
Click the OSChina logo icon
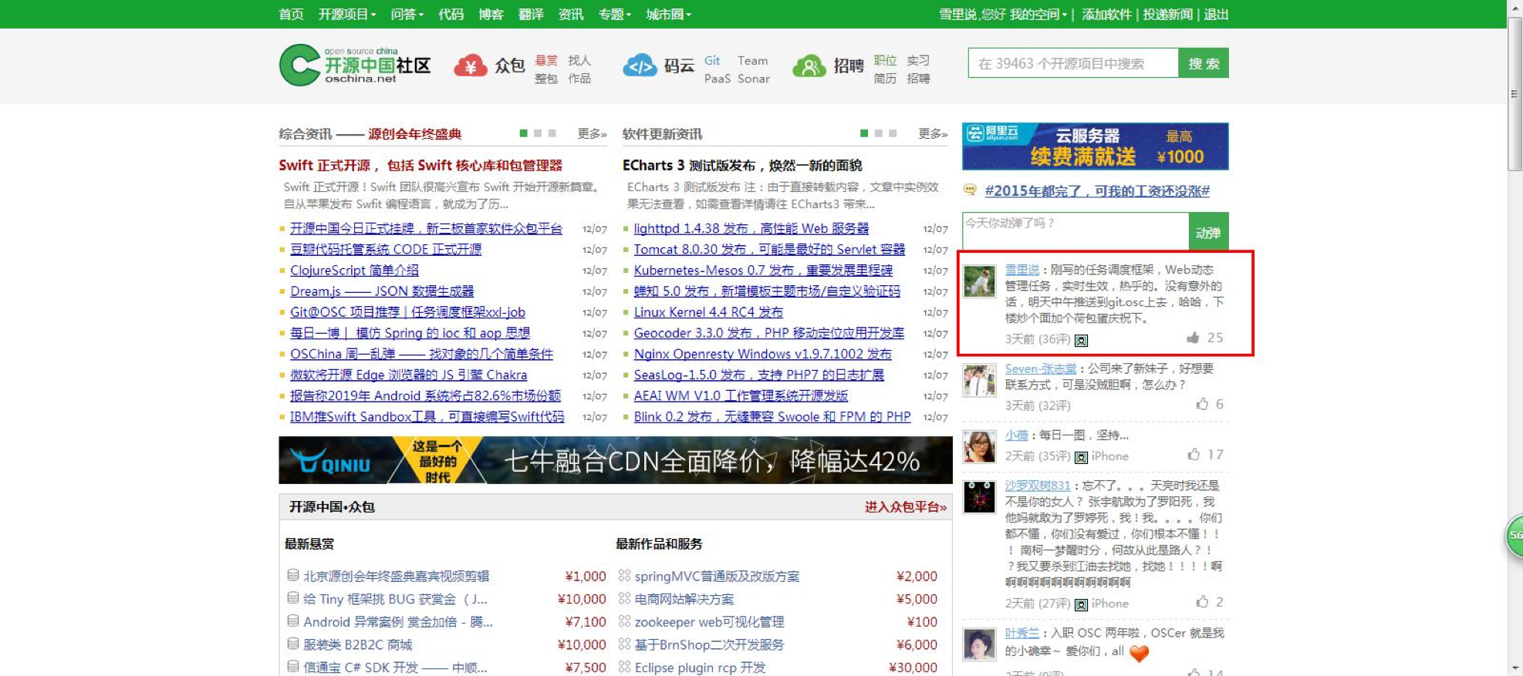[299, 65]
